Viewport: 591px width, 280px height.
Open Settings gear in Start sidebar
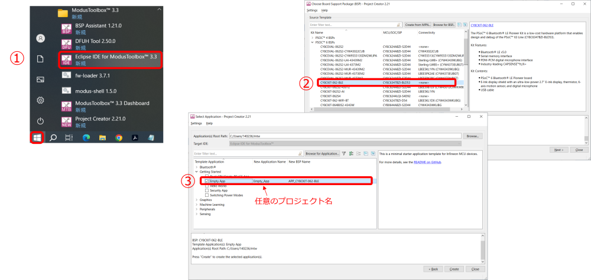tap(41, 100)
